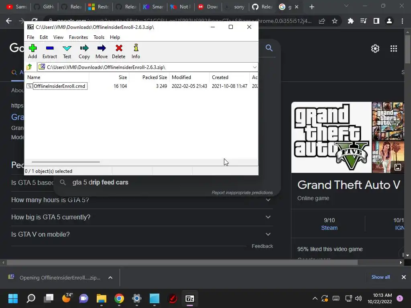Open Chrome three-dot menu

coord(402,21)
